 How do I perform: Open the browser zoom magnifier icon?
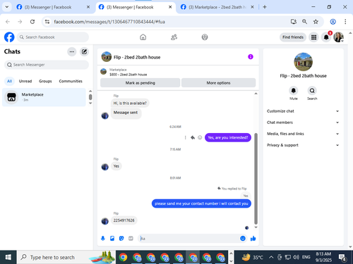click(x=304, y=22)
